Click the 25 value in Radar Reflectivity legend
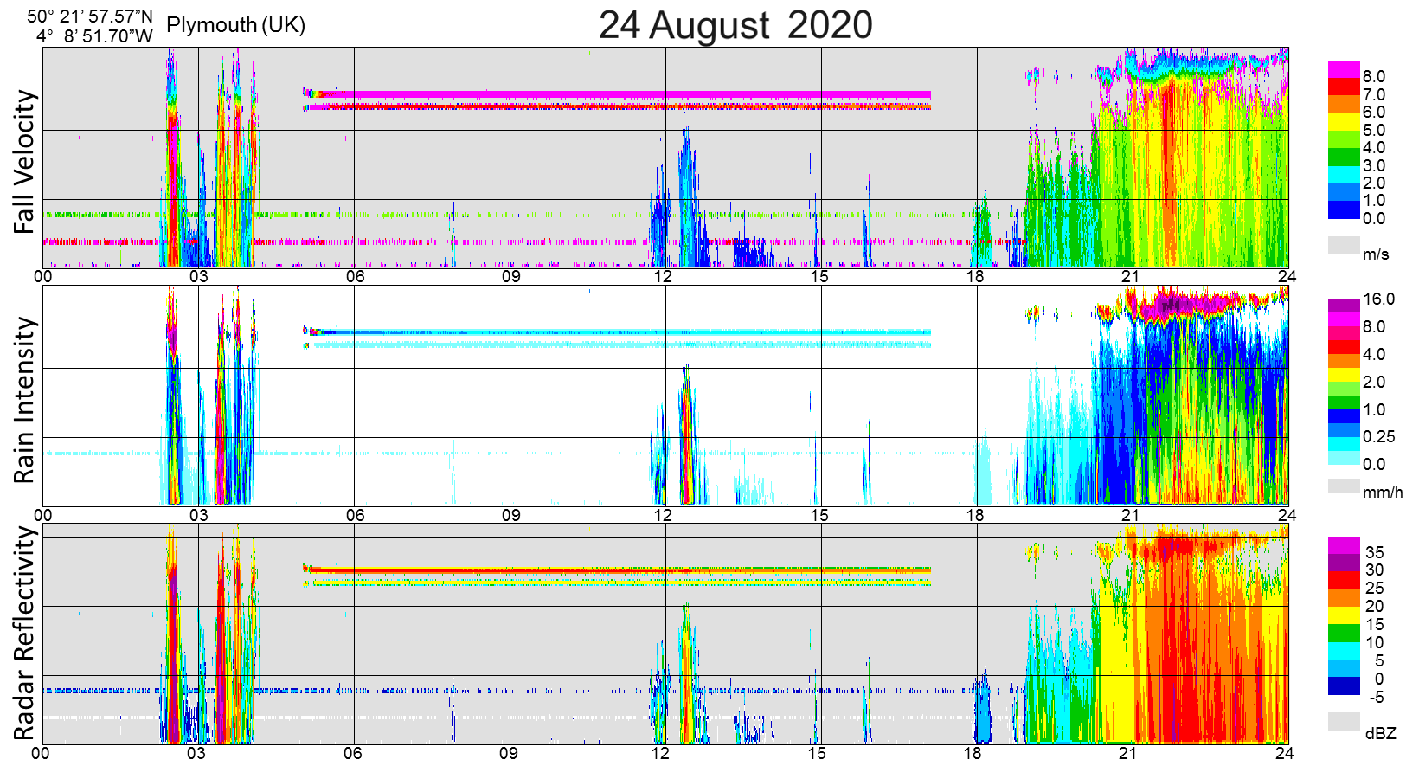Viewport: 1419px width, 779px height. (1375, 589)
